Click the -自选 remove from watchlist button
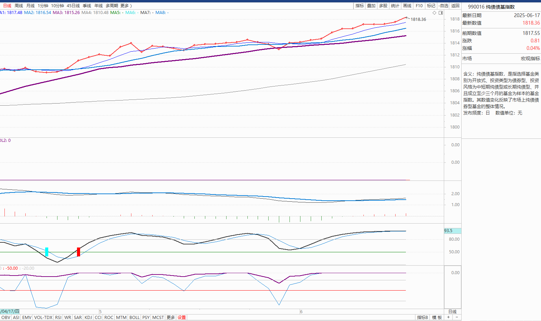 [443, 6]
